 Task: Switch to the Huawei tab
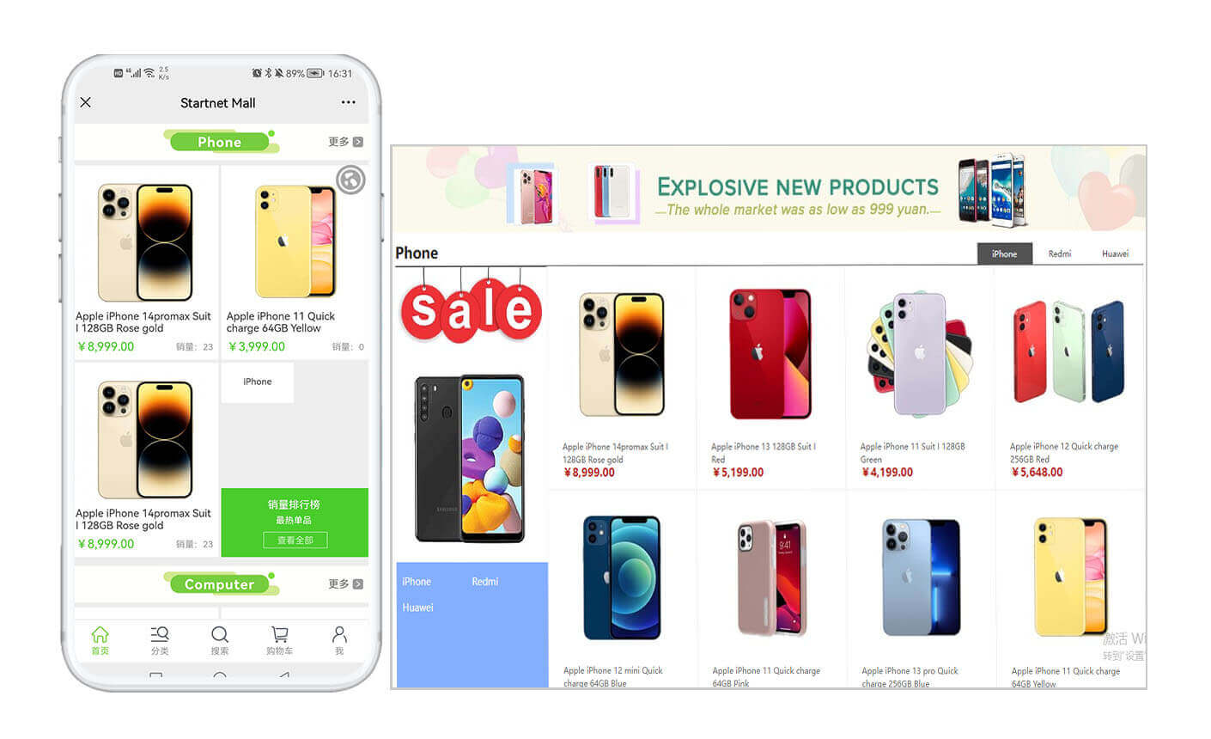[1115, 253]
